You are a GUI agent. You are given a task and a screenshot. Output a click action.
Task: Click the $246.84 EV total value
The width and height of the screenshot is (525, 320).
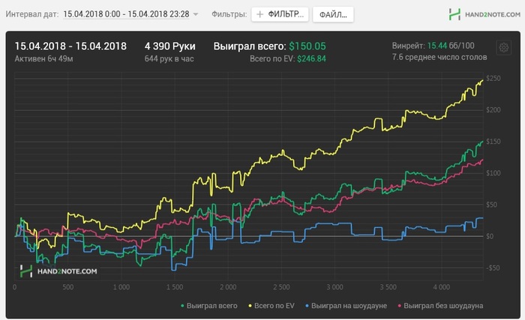[x=311, y=59]
